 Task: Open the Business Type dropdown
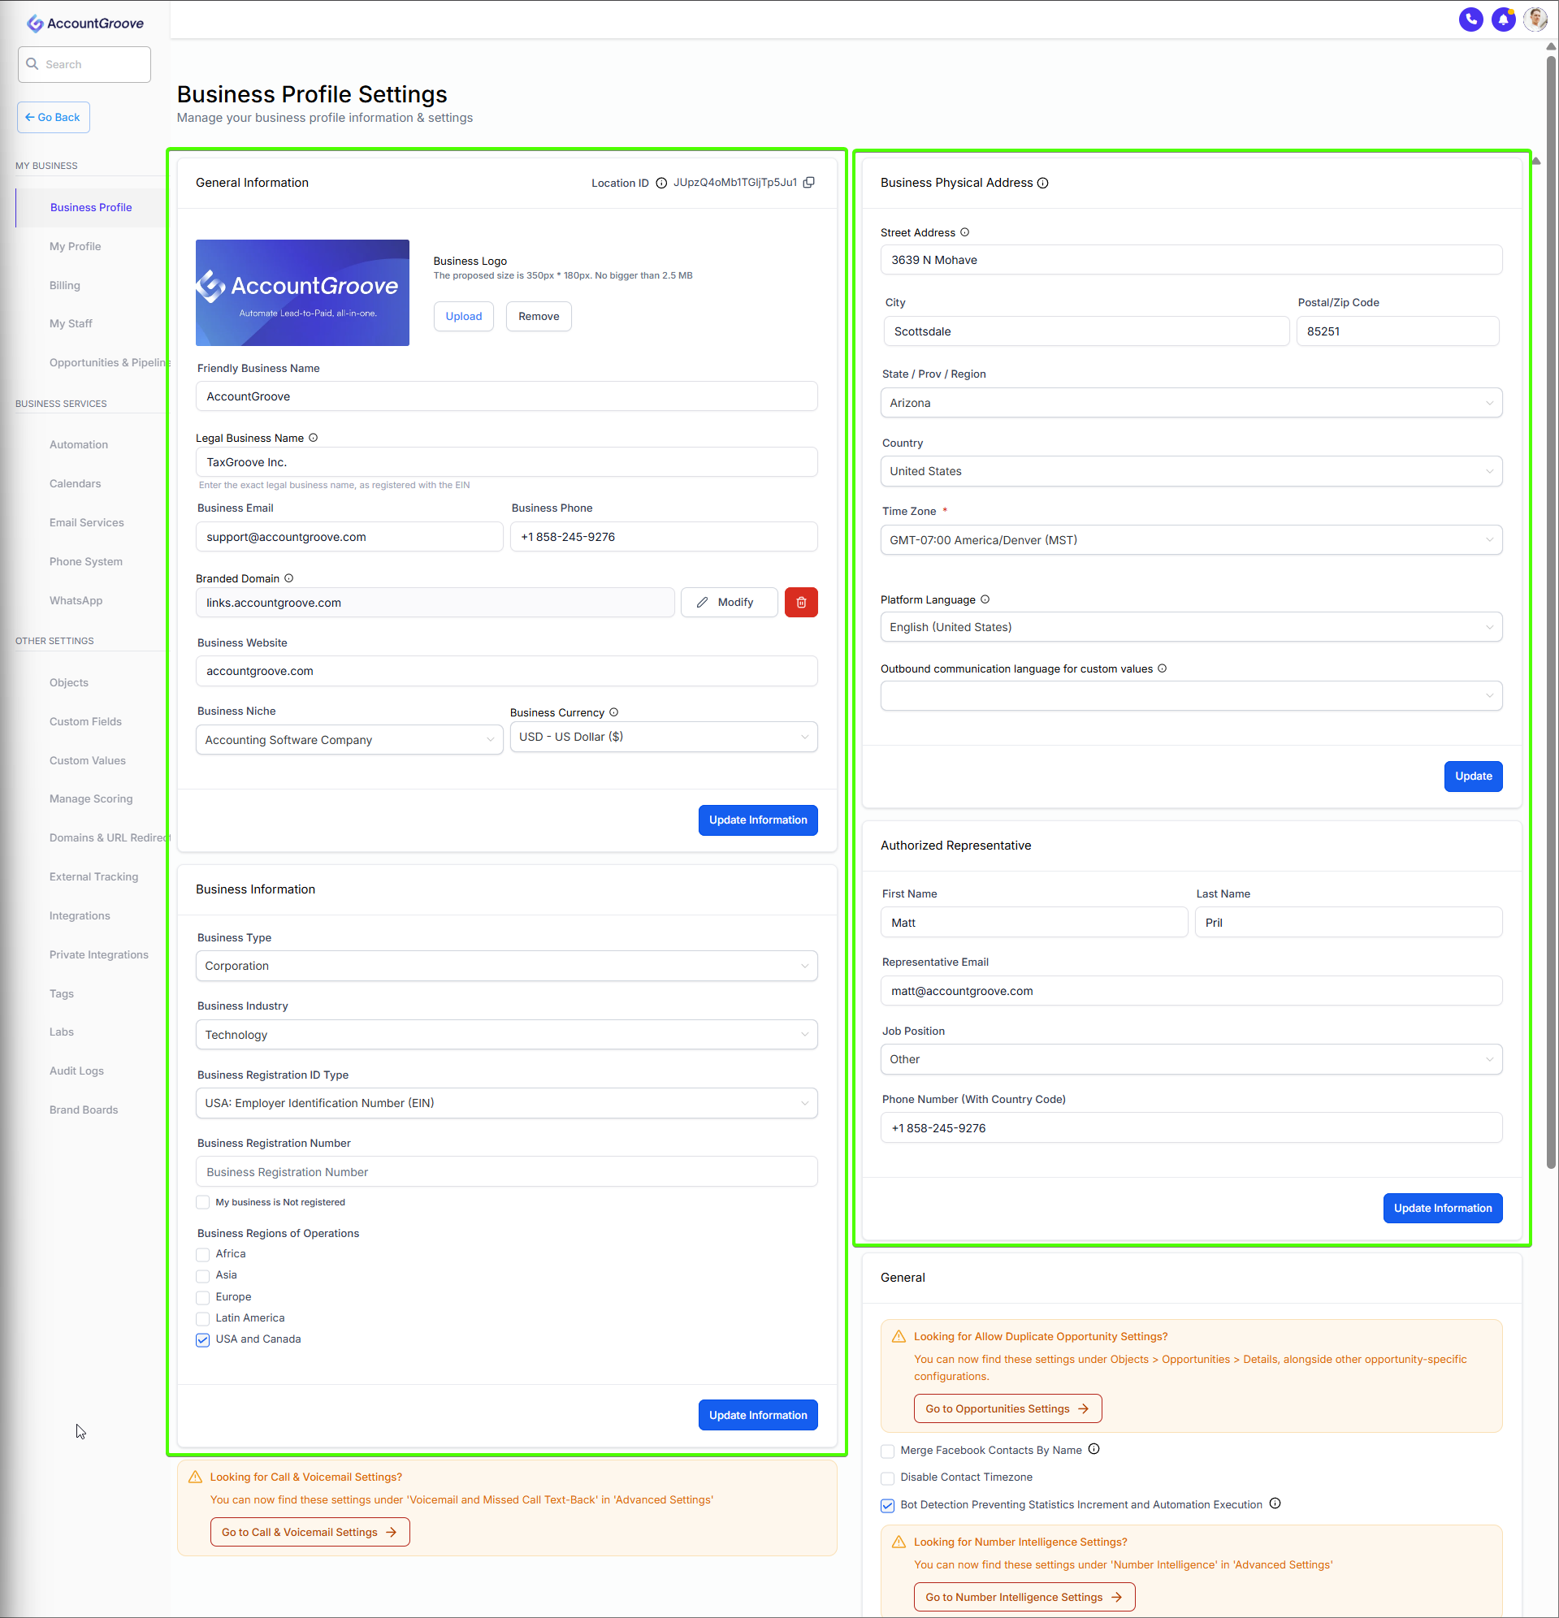coord(506,966)
